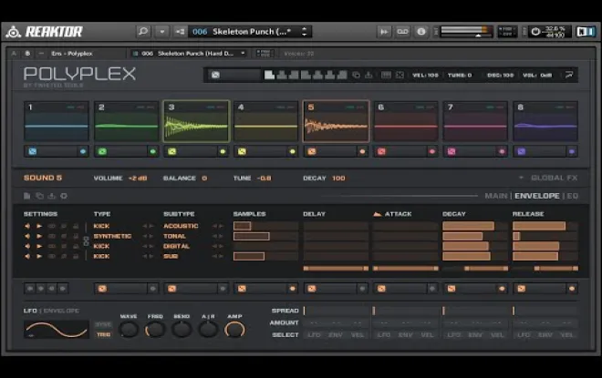The width and height of the screenshot is (602, 378).
Task: Click the copy icon in the Polyplex top bar
Action: click(356, 75)
